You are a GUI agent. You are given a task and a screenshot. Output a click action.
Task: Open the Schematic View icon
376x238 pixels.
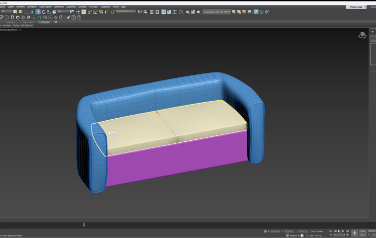175,12
